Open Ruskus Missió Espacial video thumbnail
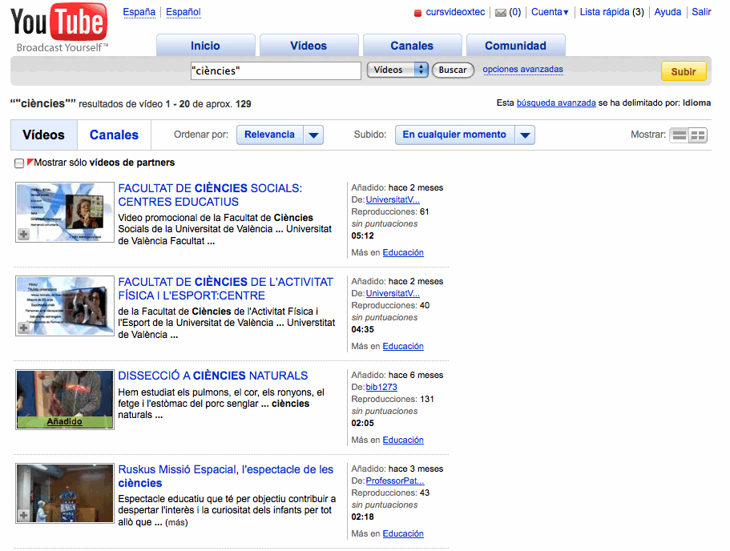This screenshot has width=730, height=551. tap(65, 493)
